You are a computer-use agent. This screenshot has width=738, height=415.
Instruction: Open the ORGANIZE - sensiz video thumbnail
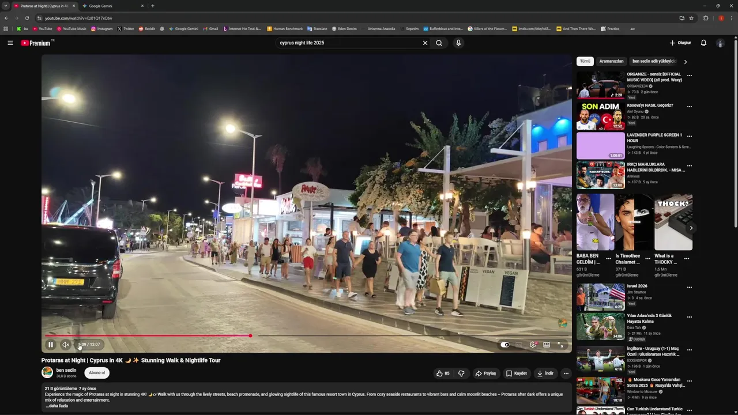click(x=601, y=85)
